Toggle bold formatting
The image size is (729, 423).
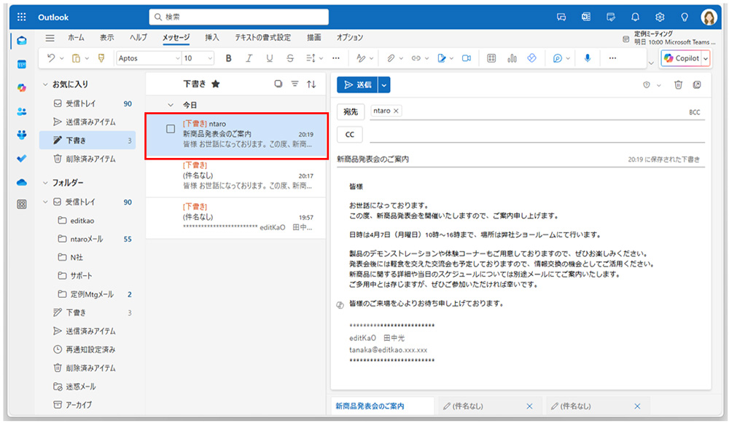coord(228,58)
